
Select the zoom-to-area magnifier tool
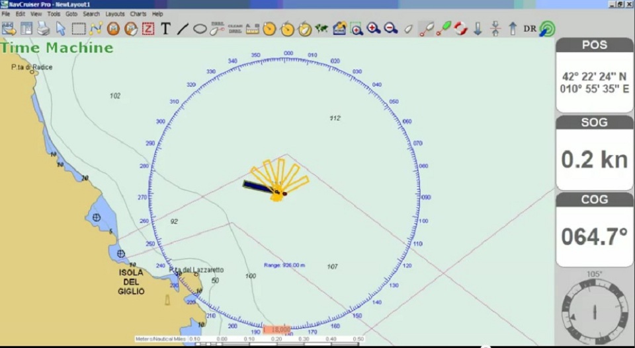coord(357,28)
